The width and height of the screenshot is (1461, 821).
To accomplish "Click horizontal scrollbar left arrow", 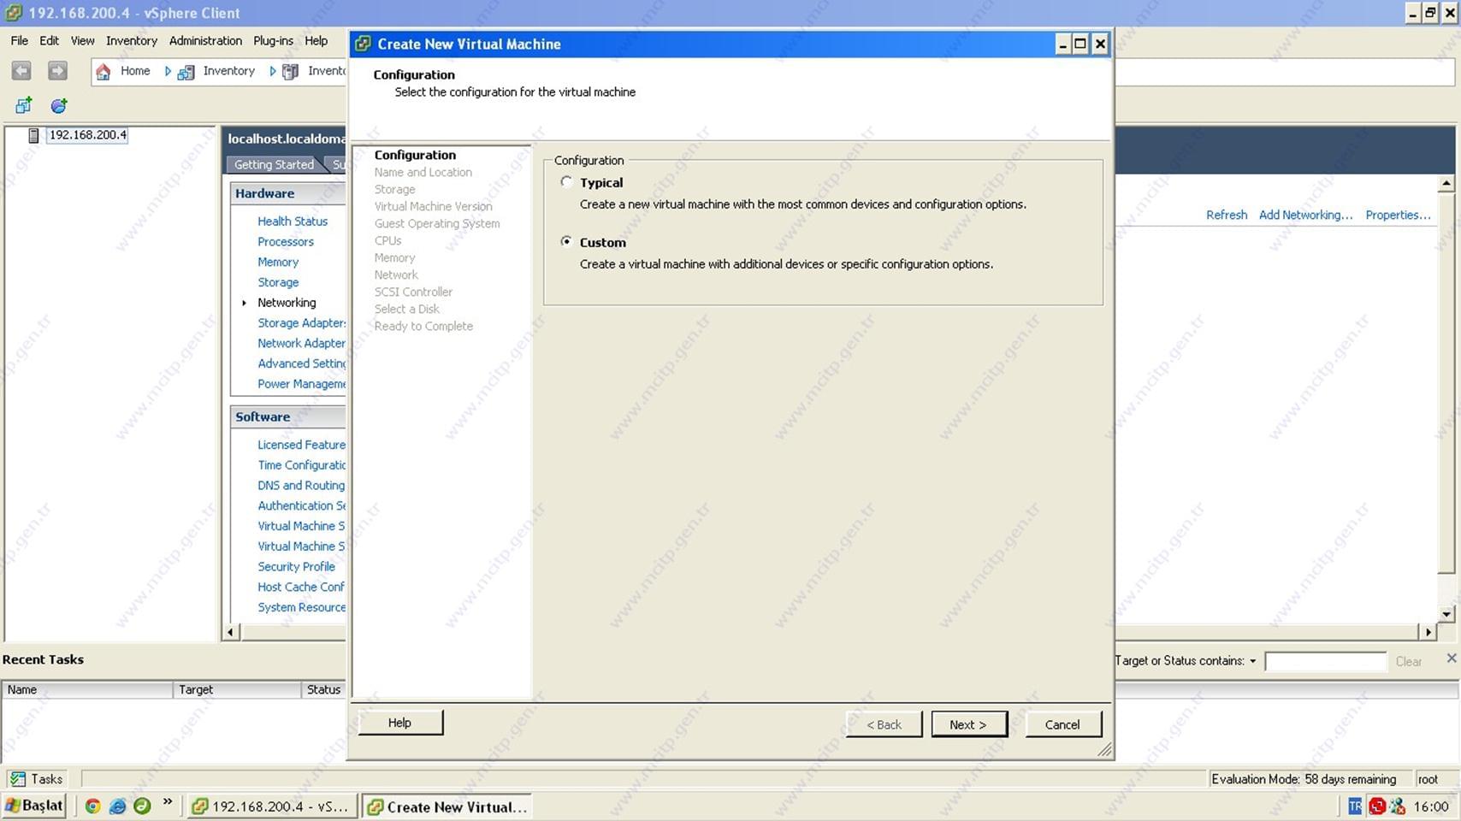I will pos(230,632).
